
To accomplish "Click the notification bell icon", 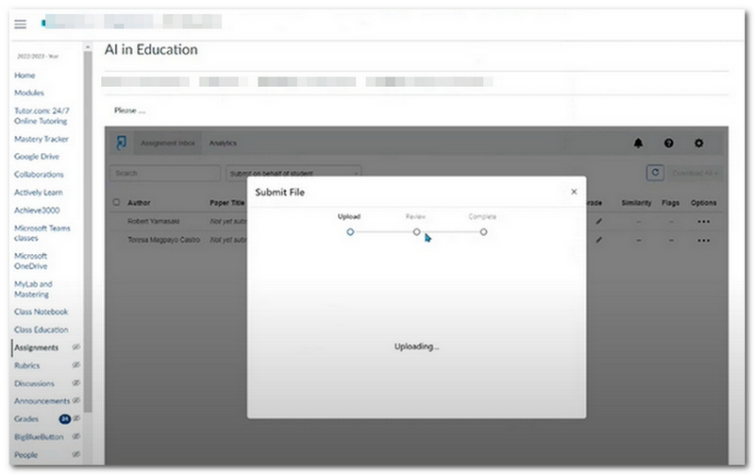I will [x=638, y=143].
